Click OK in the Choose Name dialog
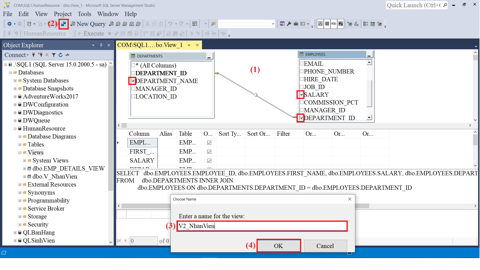Screen dimensions: 480x270 pos(278,245)
